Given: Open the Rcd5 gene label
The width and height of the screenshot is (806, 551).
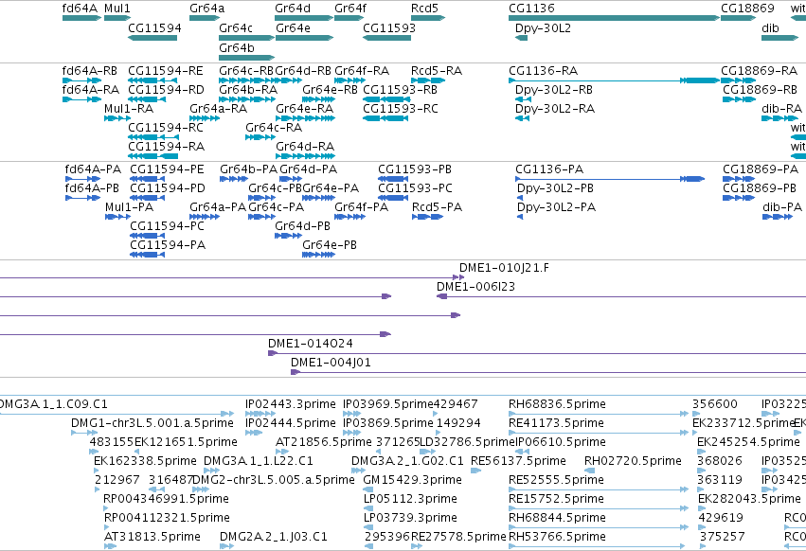Looking at the screenshot, I should [x=424, y=9].
